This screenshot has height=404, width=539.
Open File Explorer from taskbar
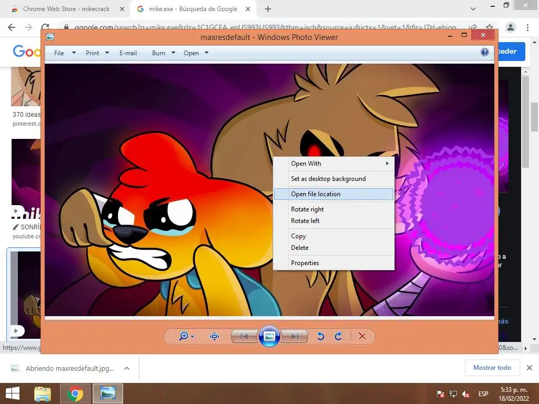(43, 393)
